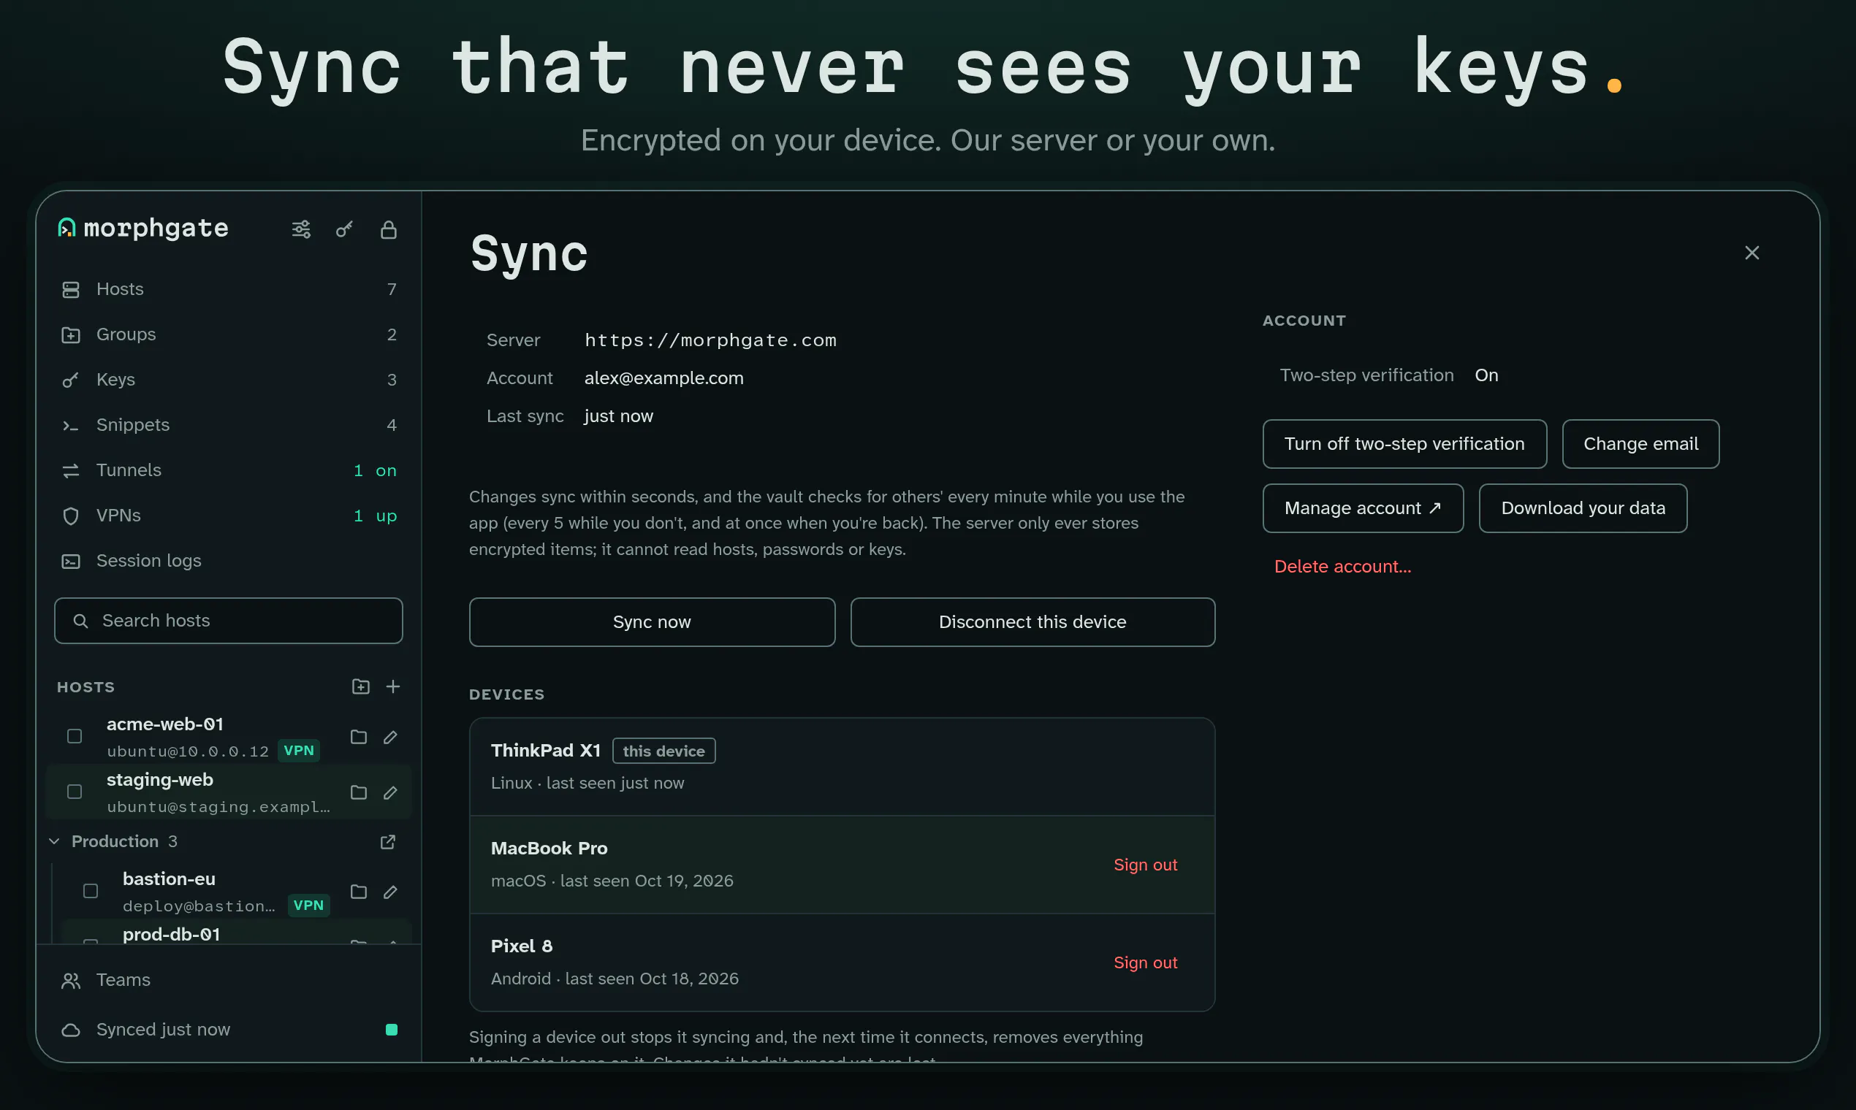Image resolution: width=1856 pixels, height=1110 pixels.
Task: Collapse the Production group chevron
Action: [x=55, y=841]
